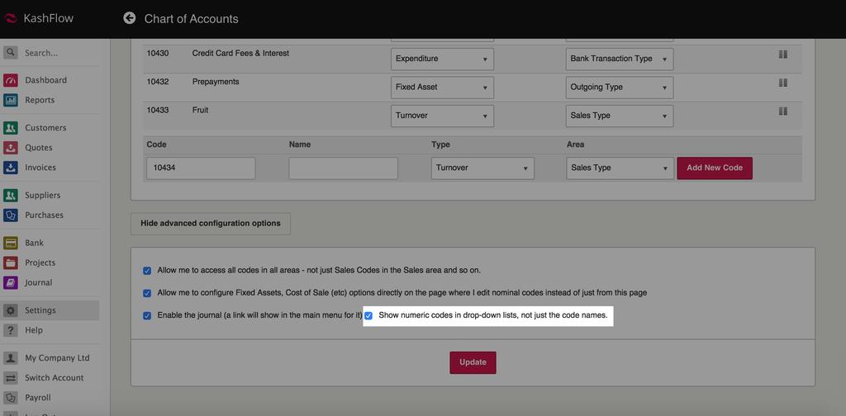Click the Update button

[x=473, y=362]
